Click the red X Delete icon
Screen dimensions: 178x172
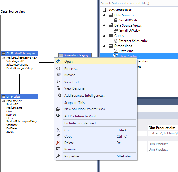click(x=58, y=143)
